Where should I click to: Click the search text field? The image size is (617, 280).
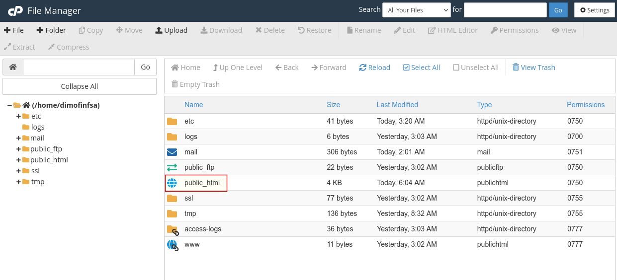505,10
